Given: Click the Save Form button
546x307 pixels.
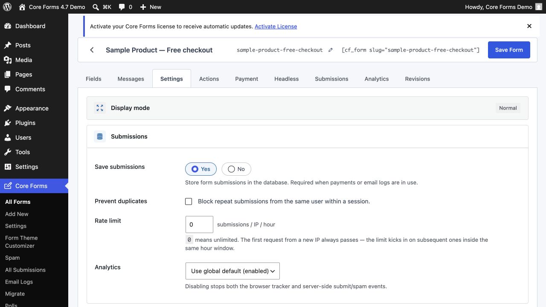Looking at the screenshot, I should 509,50.
